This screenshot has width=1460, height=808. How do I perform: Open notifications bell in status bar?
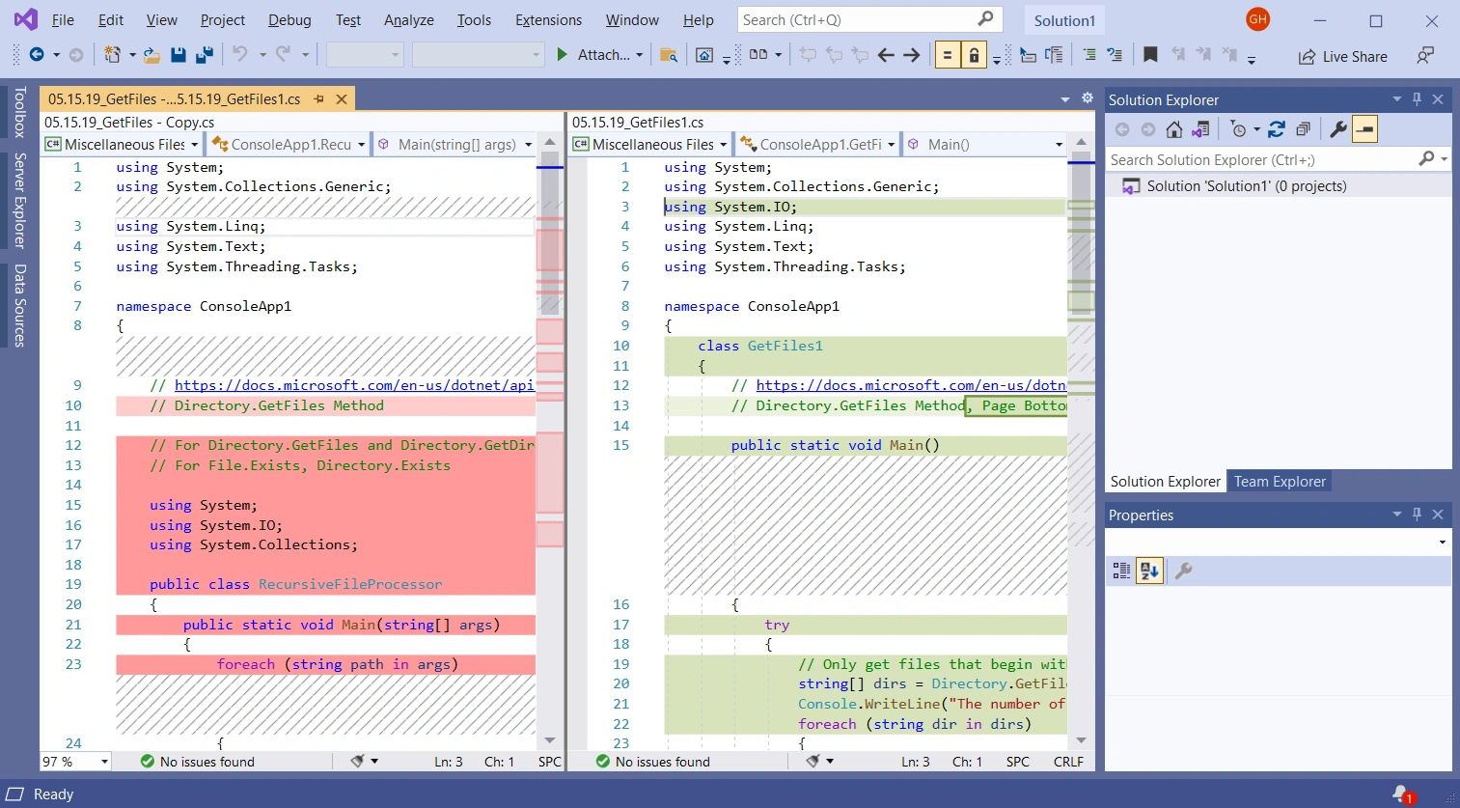coord(1402,794)
